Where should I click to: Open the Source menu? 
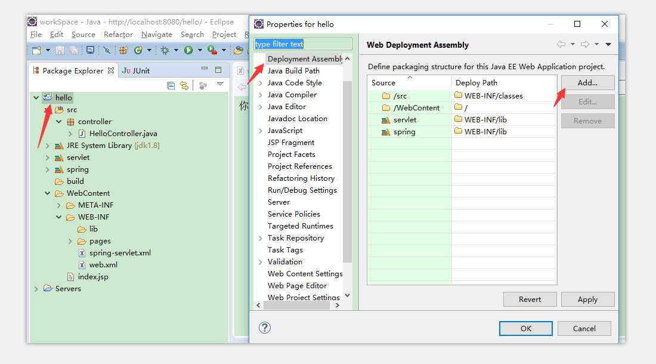(x=83, y=34)
